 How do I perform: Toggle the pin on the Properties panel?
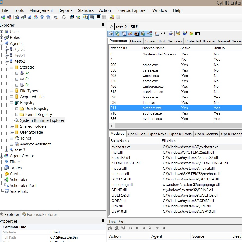(x=103, y=221)
